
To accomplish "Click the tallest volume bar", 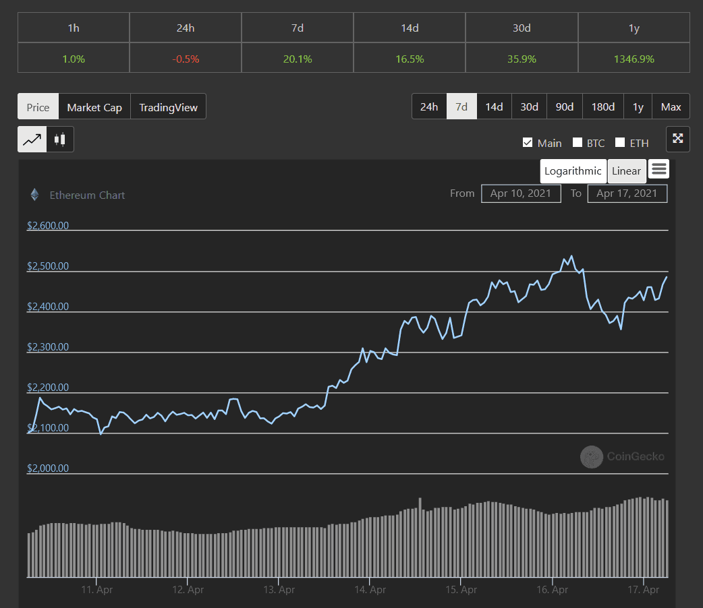I will click(420, 539).
